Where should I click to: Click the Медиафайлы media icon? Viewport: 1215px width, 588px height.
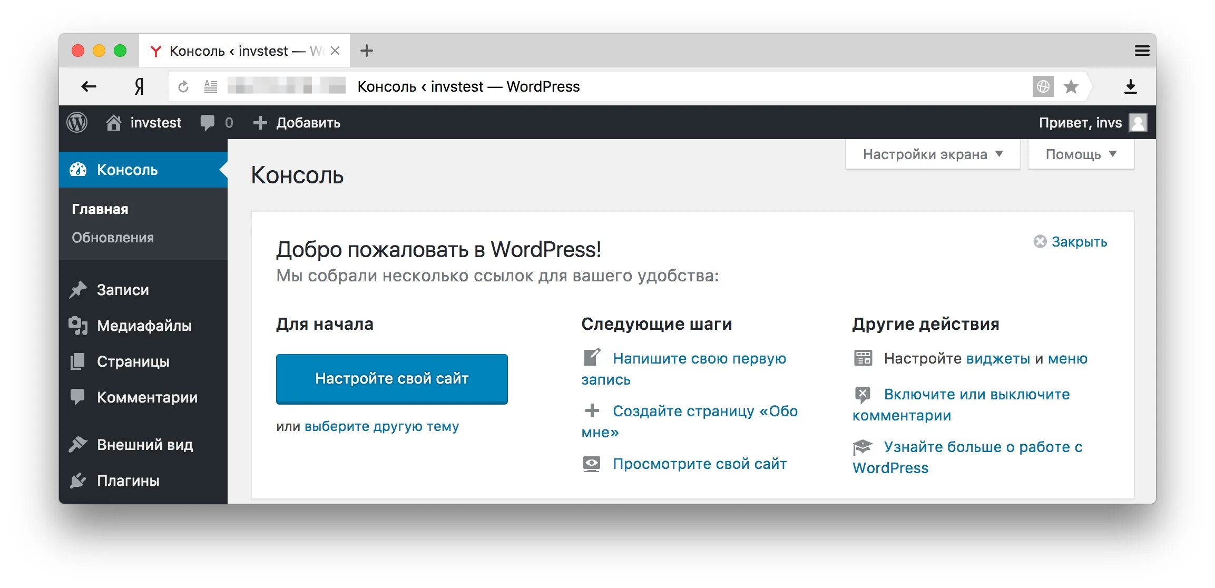click(78, 326)
